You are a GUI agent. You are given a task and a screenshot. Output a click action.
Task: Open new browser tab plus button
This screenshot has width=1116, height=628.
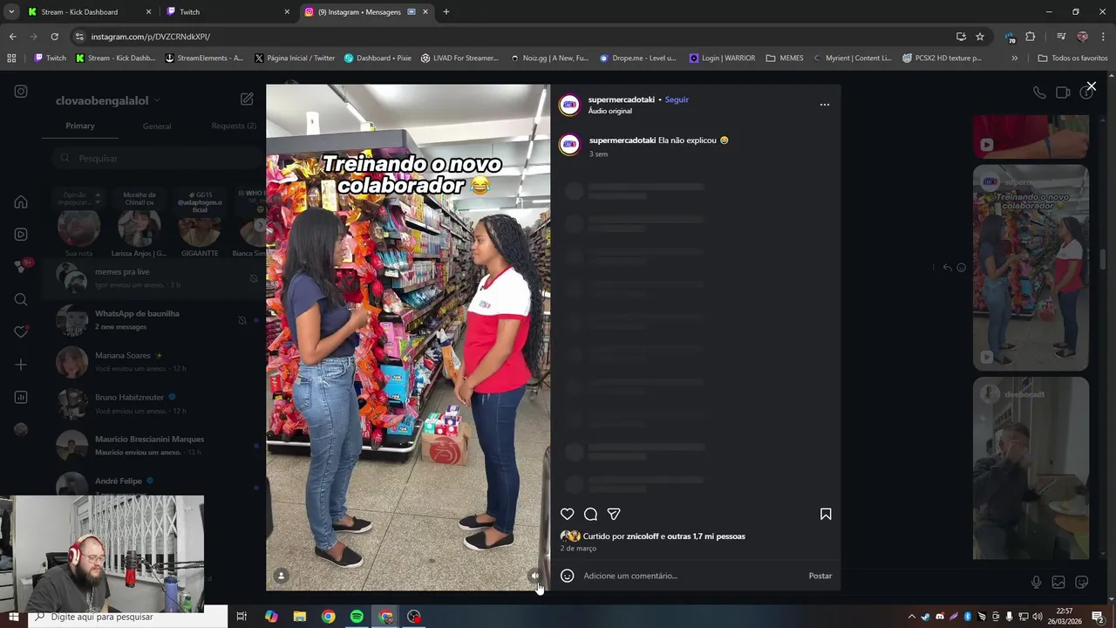pos(446,12)
